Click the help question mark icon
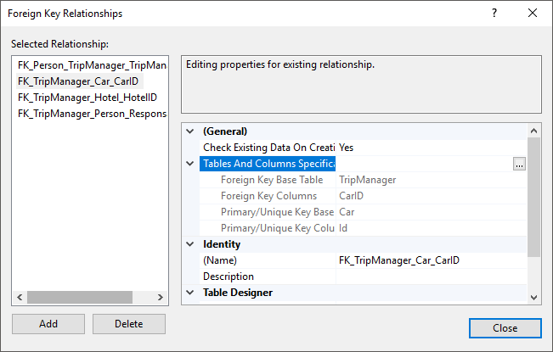This screenshot has width=553, height=352. (x=494, y=13)
